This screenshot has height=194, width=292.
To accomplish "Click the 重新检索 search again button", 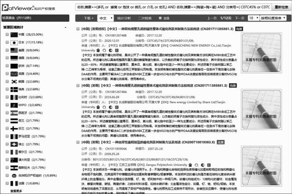I will [281, 7].
